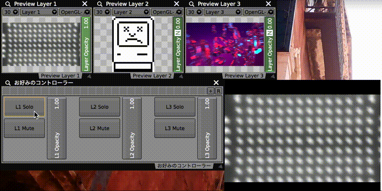Open the 30 dropdown in Preview Layer 1
Screen dimensions: 382x191
(11, 12)
